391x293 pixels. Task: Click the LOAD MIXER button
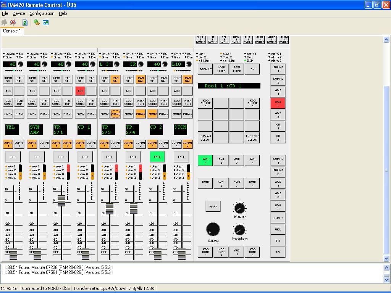pyautogui.click(x=221, y=69)
